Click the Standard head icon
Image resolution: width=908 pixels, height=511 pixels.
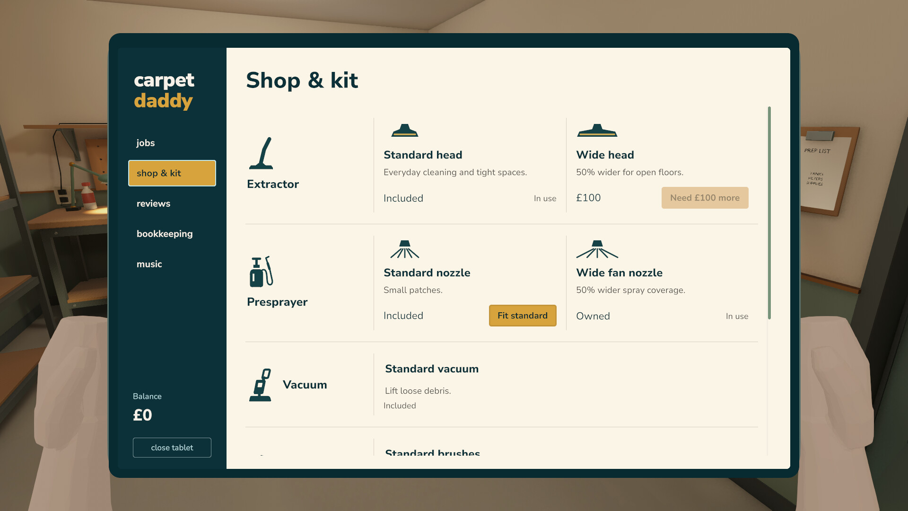click(x=405, y=130)
